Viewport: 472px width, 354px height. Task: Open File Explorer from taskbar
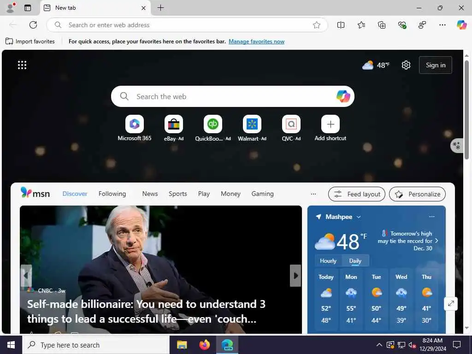(x=182, y=345)
